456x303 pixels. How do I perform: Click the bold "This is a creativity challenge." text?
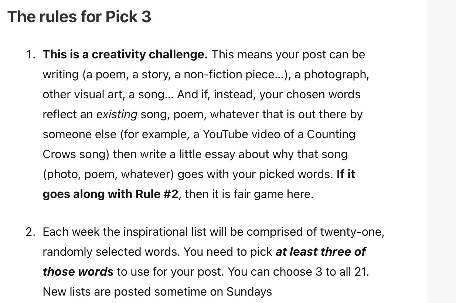click(125, 55)
